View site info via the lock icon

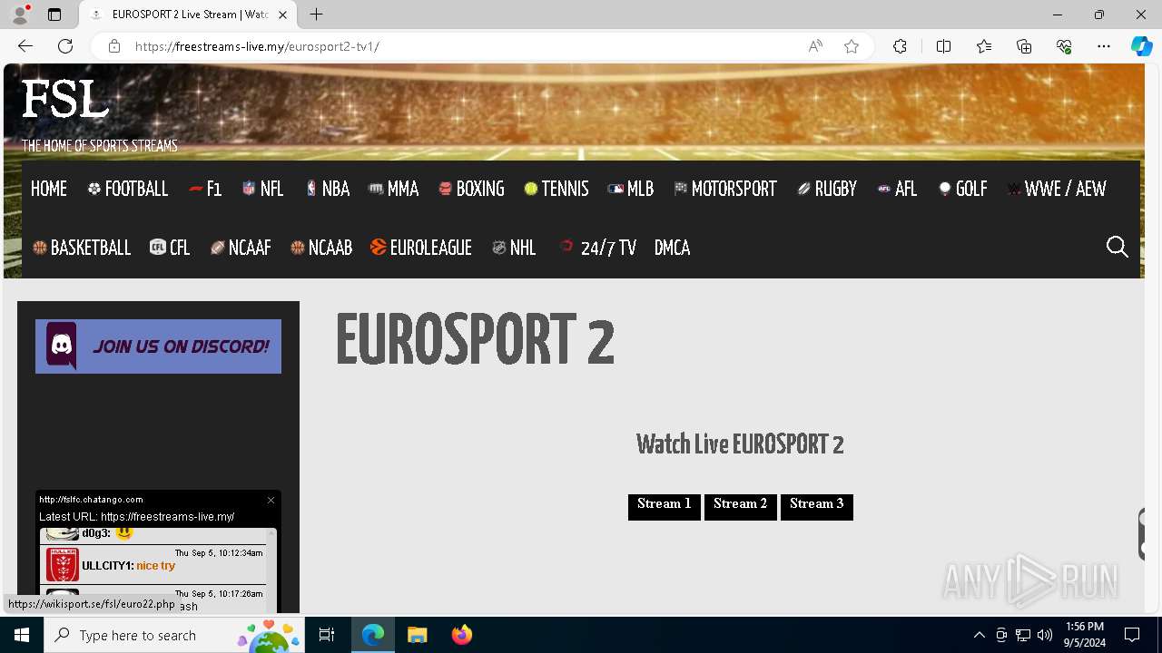pos(113,46)
